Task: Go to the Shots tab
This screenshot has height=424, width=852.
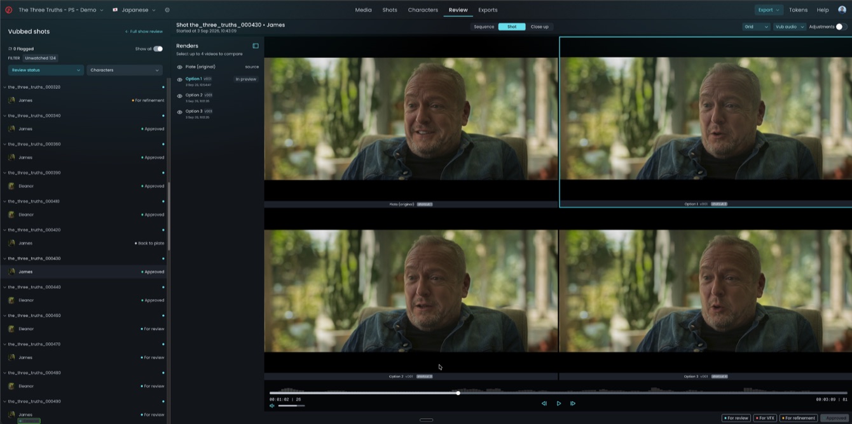Action: [x=390, y=10]
